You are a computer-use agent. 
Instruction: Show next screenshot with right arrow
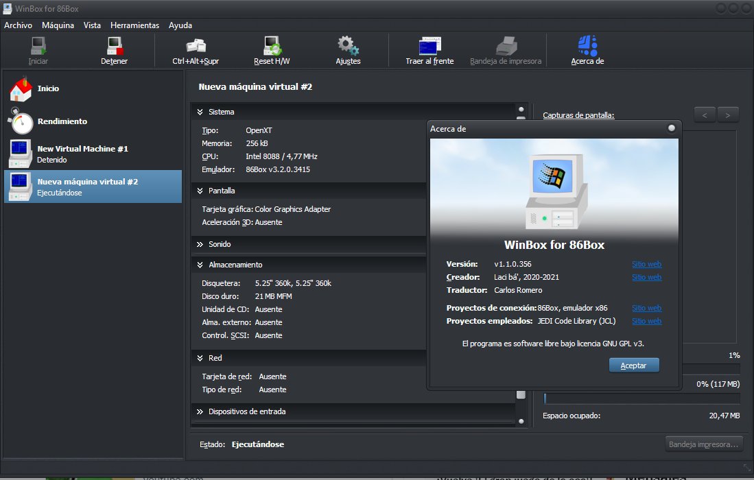[x=727, y=115]
